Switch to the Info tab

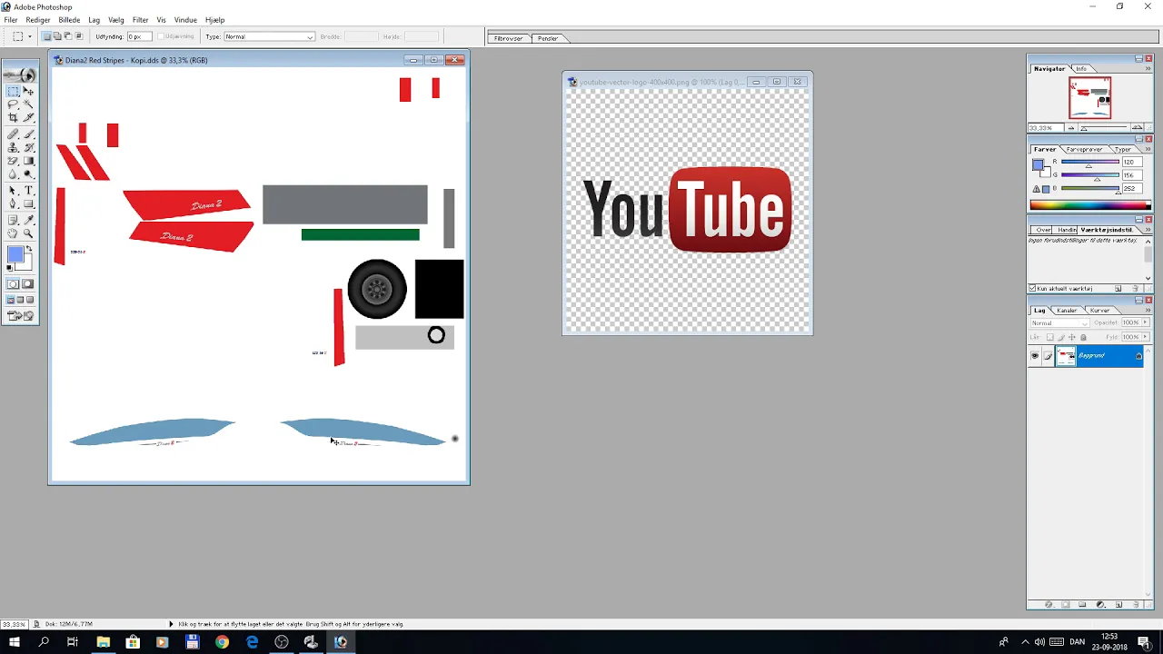point(1081,69)
